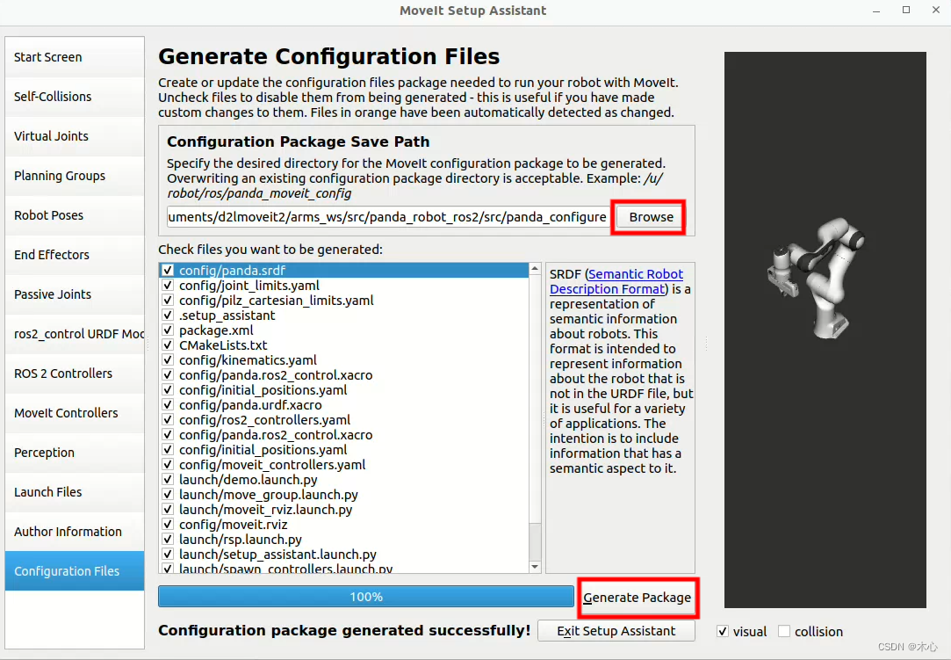Toggle config/panda.urdf.xacro checkbox
Image resolution: width=951 pixels, height=660 pixels.
pyautogui.click(x=168, y=405)
